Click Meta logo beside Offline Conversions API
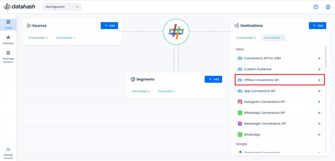 240,80
